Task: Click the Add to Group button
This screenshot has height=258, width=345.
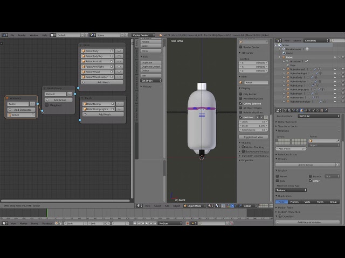Action: pyautogui.click(x=305, y=165)
